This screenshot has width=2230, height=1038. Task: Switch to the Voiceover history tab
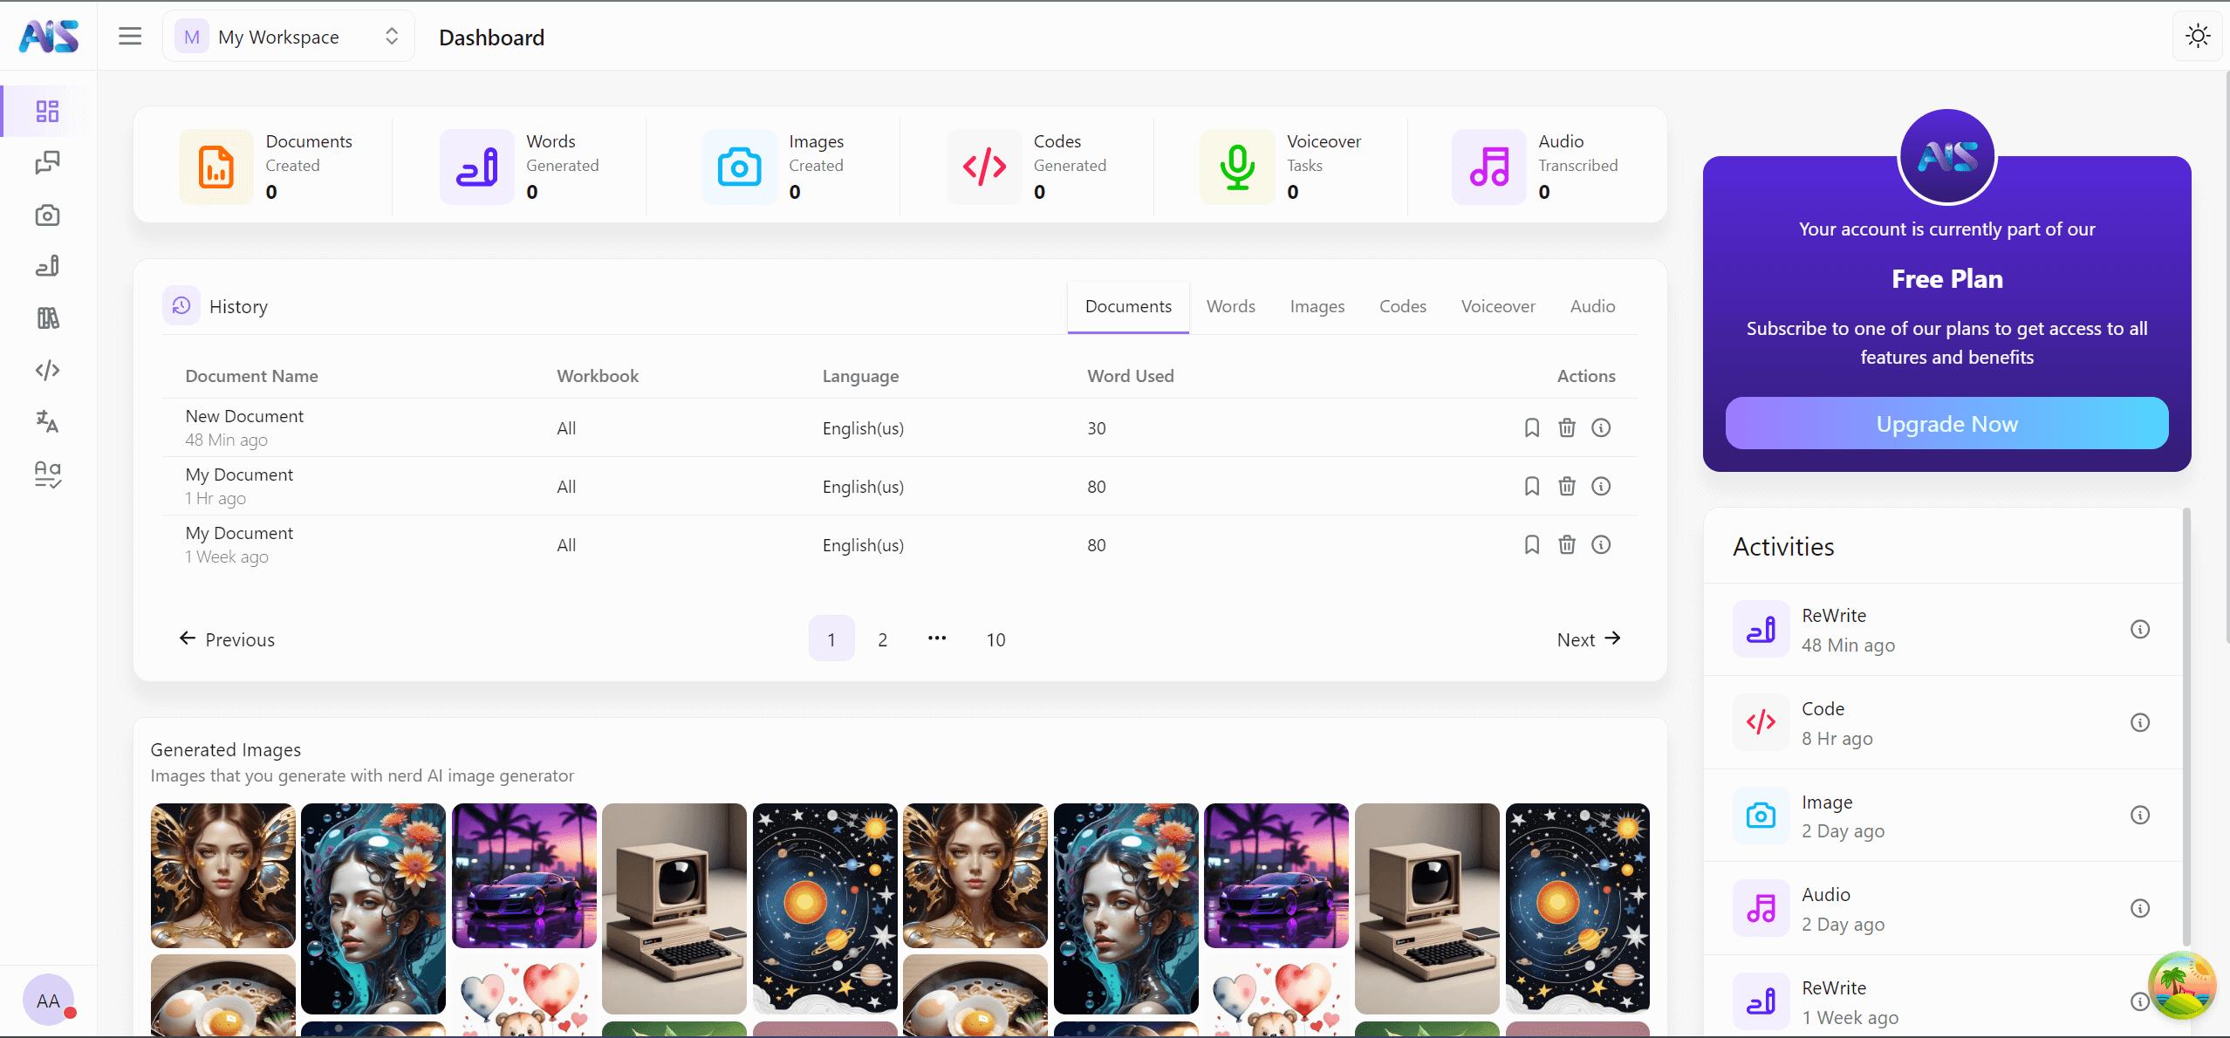[1498, 306]
